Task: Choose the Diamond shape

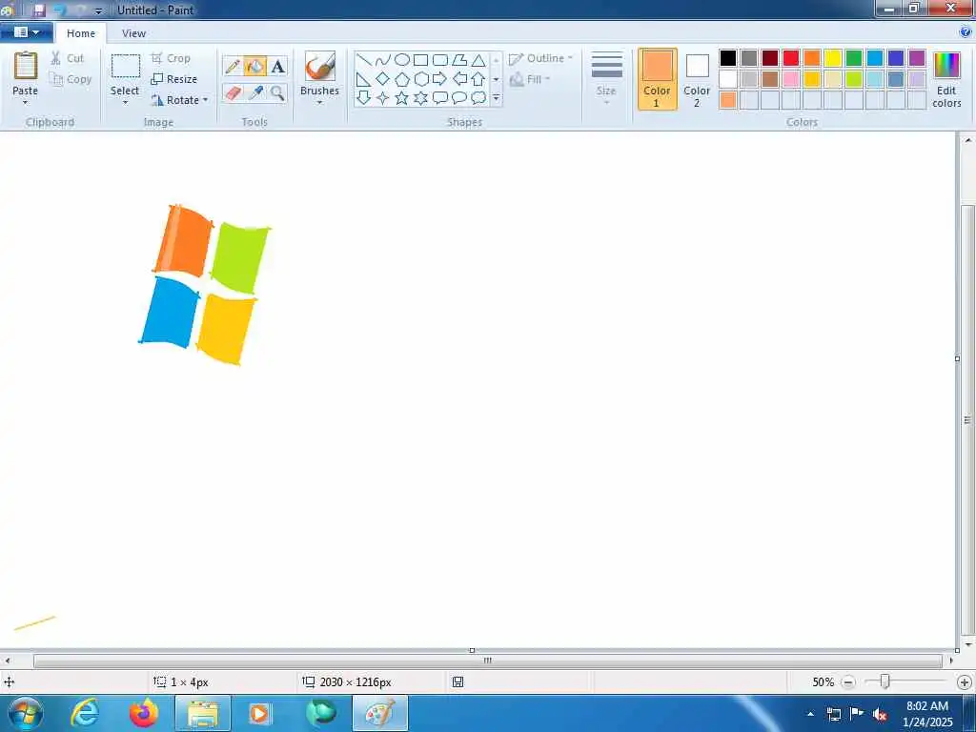Action: 383,79
